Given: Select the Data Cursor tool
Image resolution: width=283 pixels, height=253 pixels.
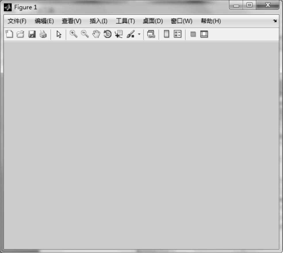Looking at the screenshot, I should click(x=119, y=34).
